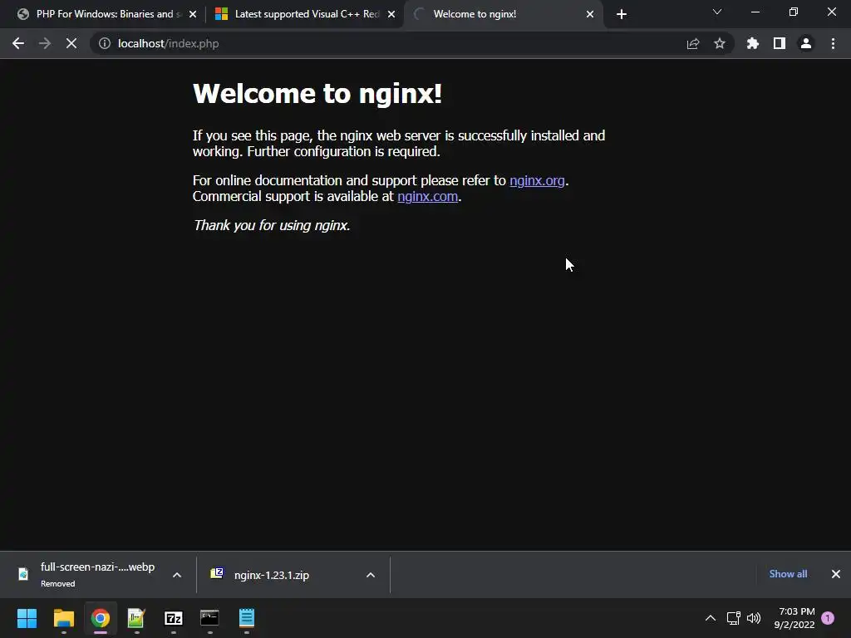This screenshot has width=851, height=638.
Task: Close the Welcome to nginx! tab
Action: point(590,14)
